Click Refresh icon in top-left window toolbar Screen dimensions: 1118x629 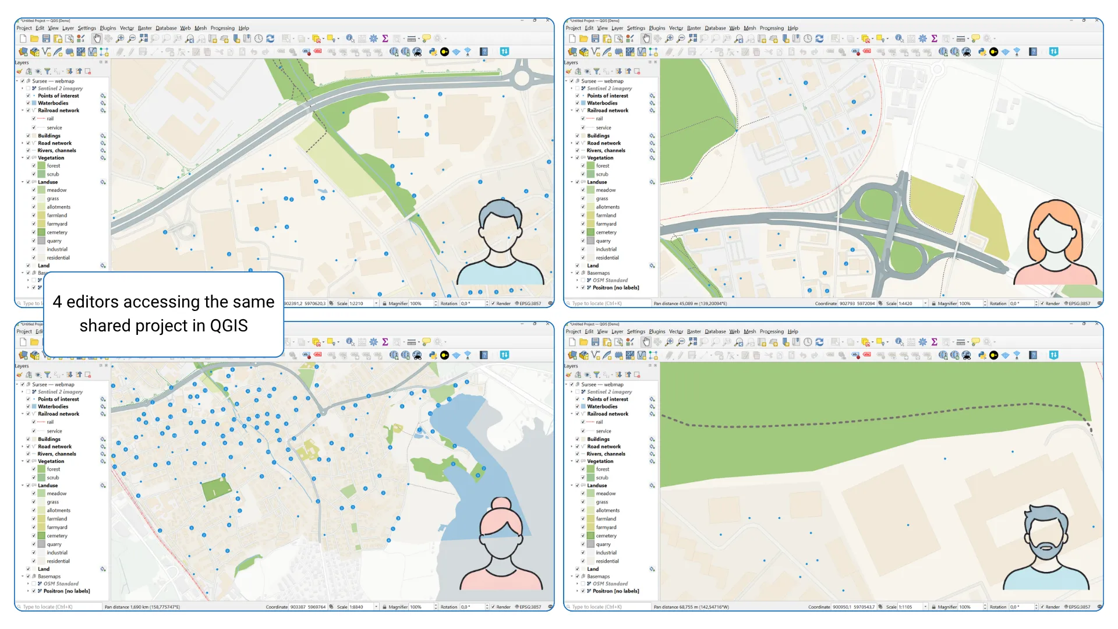[270, 38]
